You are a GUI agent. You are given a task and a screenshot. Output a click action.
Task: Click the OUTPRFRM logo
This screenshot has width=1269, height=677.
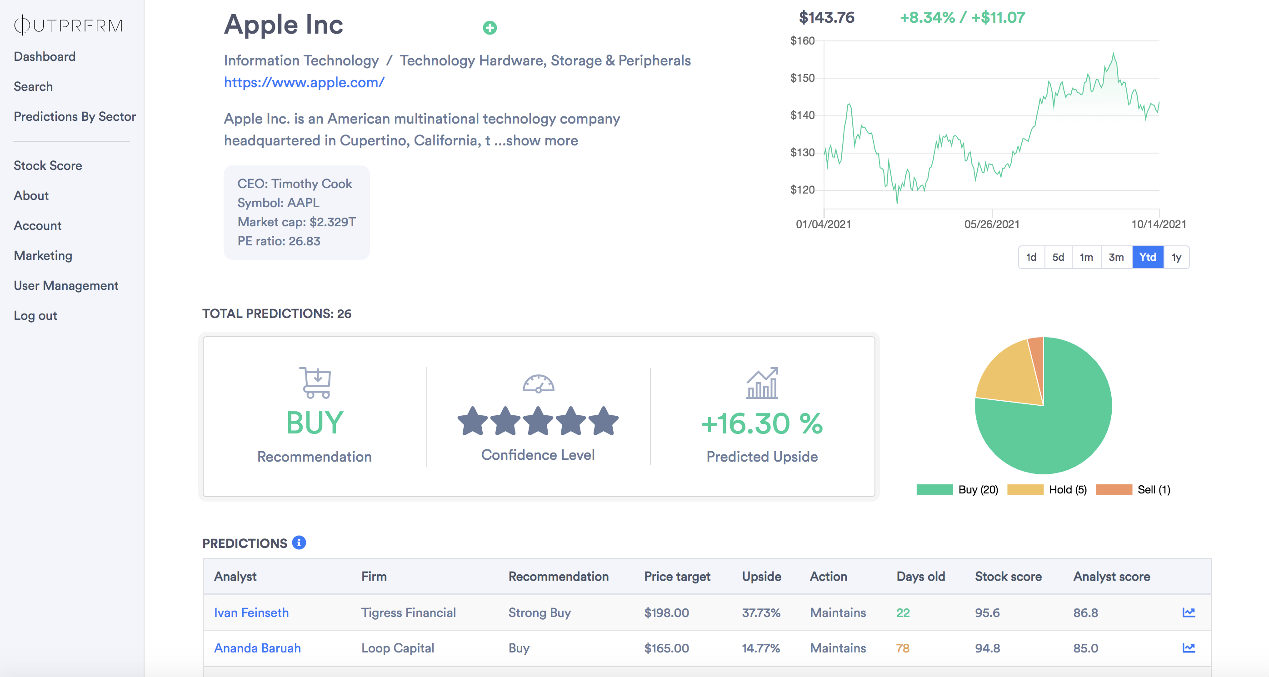coord(68,25)
